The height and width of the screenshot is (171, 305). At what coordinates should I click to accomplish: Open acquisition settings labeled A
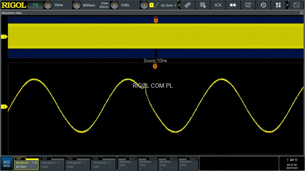point(76,5)
